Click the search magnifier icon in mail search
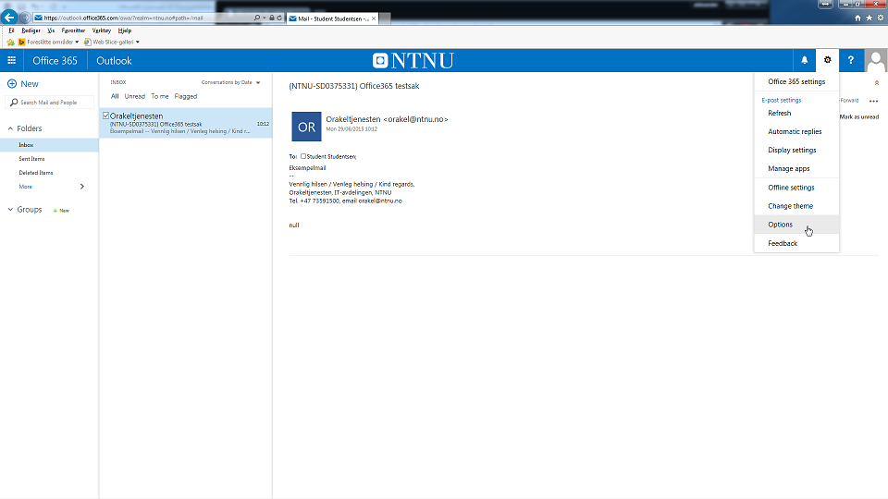Viewport: 888px width, 499px height. click(x=14, y=103)
